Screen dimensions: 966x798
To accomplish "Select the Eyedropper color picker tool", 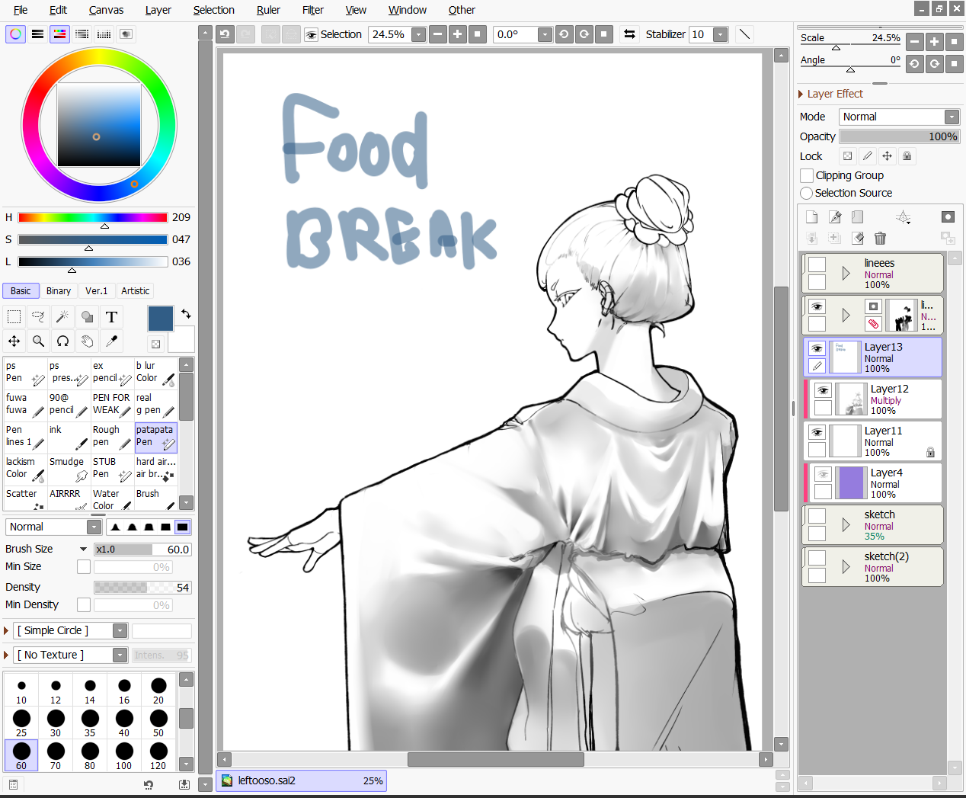I will coord(111,341).
